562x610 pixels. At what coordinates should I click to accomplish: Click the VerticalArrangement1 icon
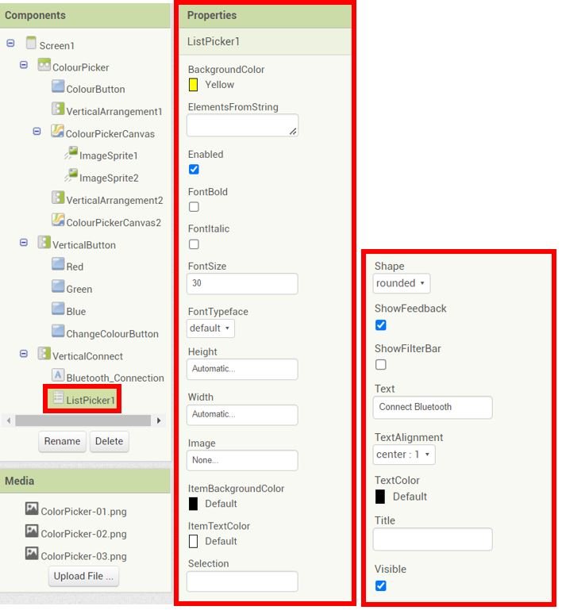pos(58,109)
